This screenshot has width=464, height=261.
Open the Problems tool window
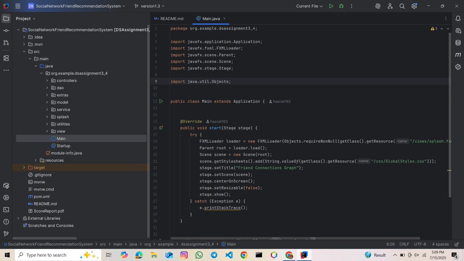tap(6, 222)
